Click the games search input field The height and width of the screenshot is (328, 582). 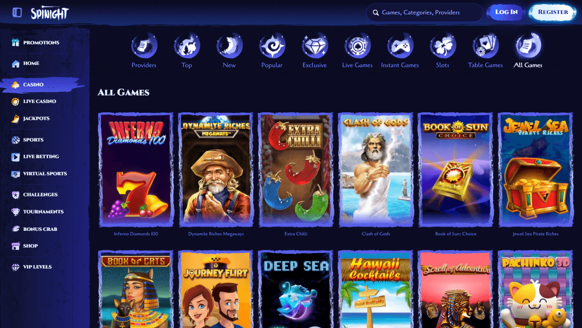(x=424, y=12)
